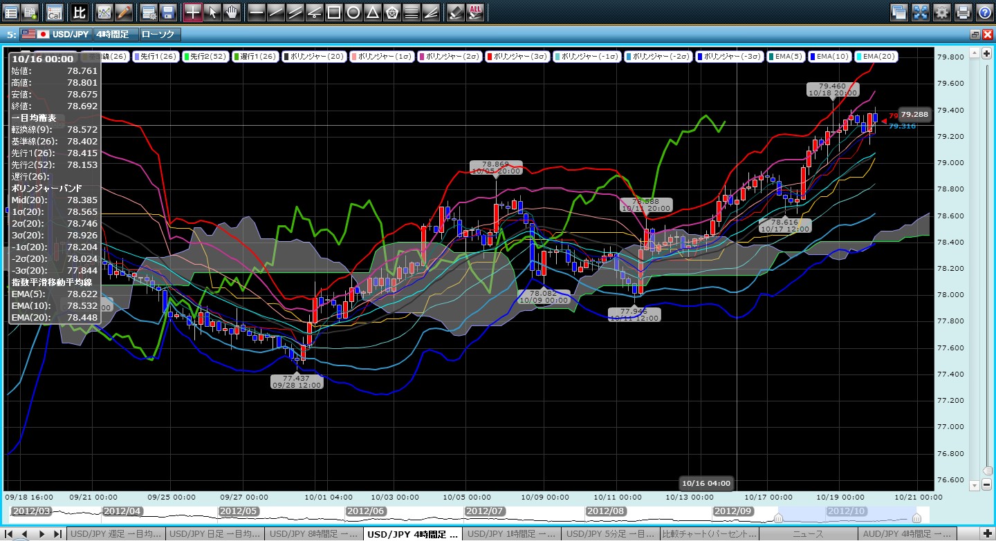Viewport: 996px width, 541px height.
Task: Toggle the EMA(20) legend indicator
Action: (x=876, y=57)
